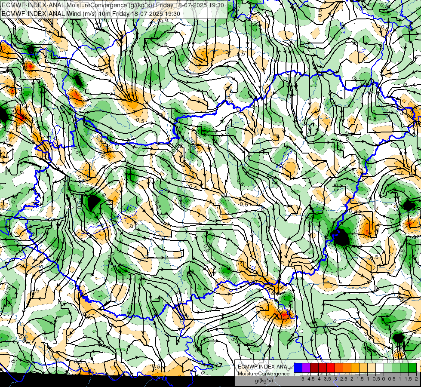Select legend swatch between 1 and 1.5

coord(404,368)
